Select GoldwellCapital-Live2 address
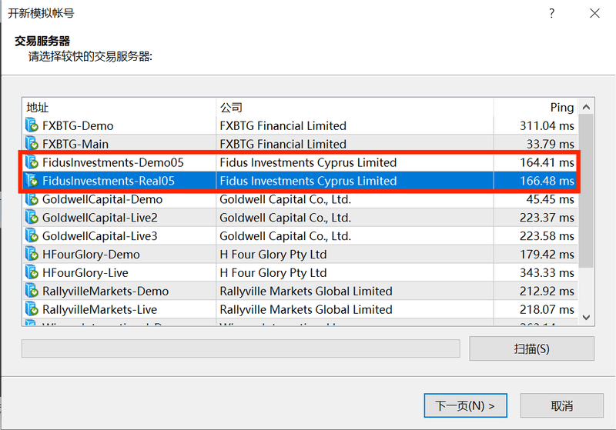 pos(100,218)
